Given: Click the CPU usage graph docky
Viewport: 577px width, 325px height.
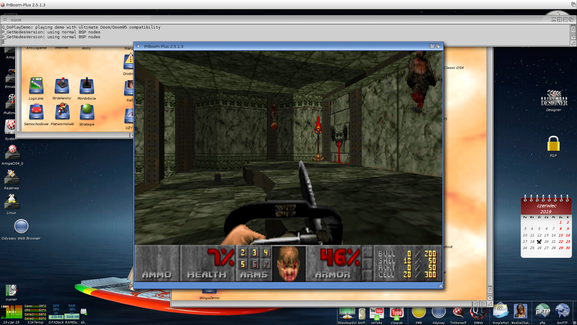Looking at the screenshot, I should click(x=11, y=312).
